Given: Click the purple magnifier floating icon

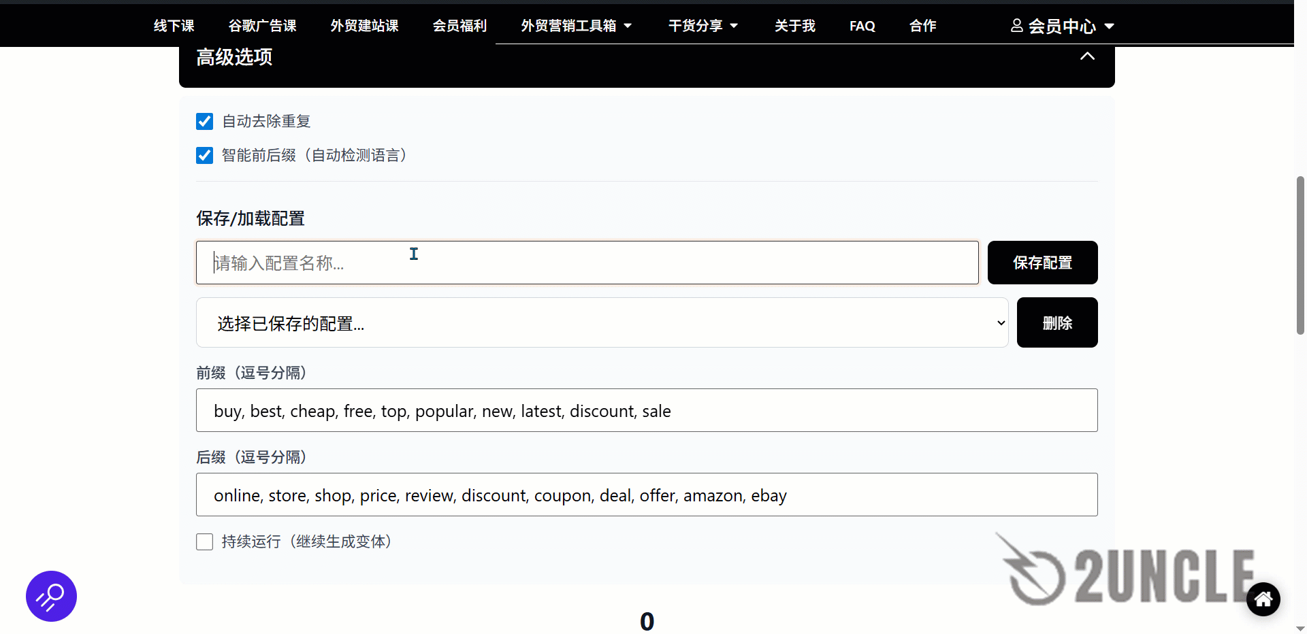Looking at the screenshot, I should 51,597.
